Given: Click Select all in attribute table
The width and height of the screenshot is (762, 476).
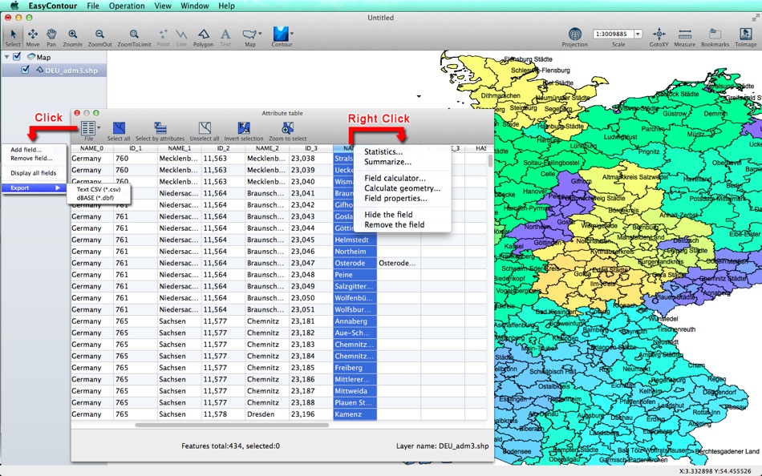Looking at the screenshot, I should click(x=119, y=131).
